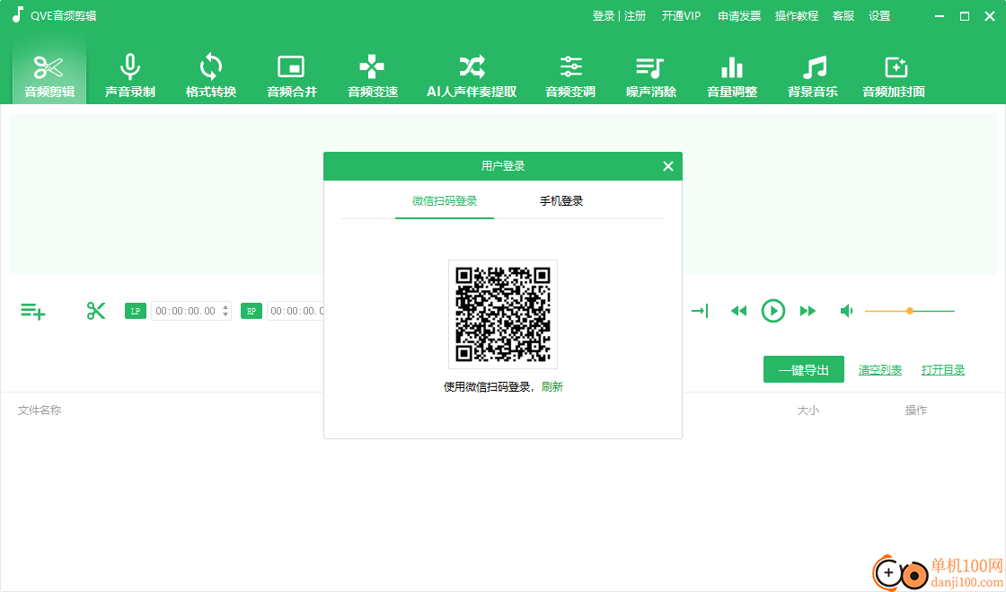Viewport: 1006px width, 592px height.
Task: Click 注册 in the title bar
Action: 634,16
